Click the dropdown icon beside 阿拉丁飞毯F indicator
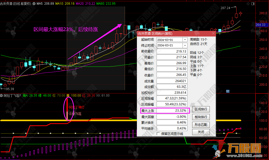The height and width of the screenshot is (160, 269). coord(1,96)
